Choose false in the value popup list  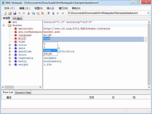coord(50,54)
